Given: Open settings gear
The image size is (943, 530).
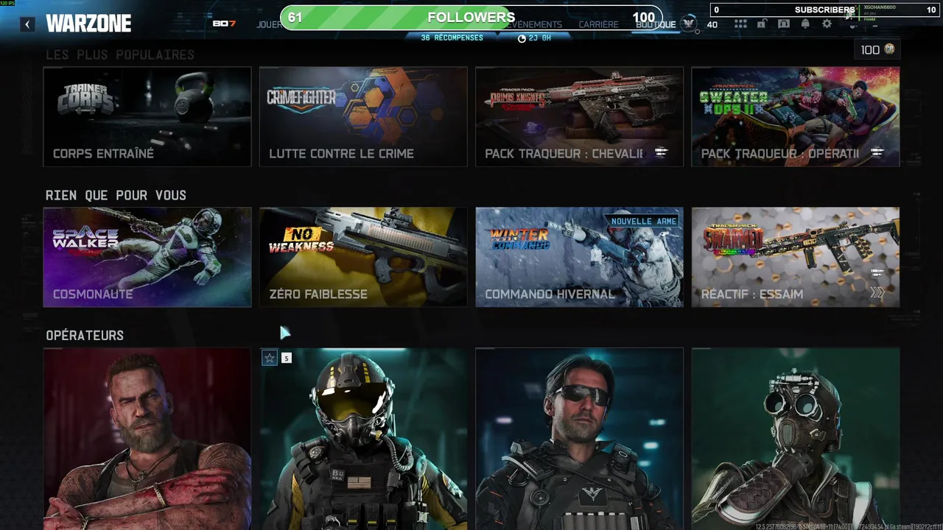Looking at the screenshot, I should click(827, 24).
